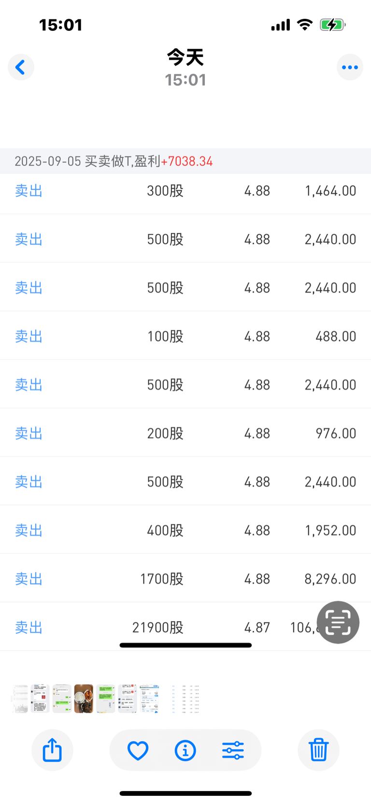371x804 pixels.
Task: Tap the 卖出 link in 1700股 row
Action: pyautogui.click(x=29, y=579)
